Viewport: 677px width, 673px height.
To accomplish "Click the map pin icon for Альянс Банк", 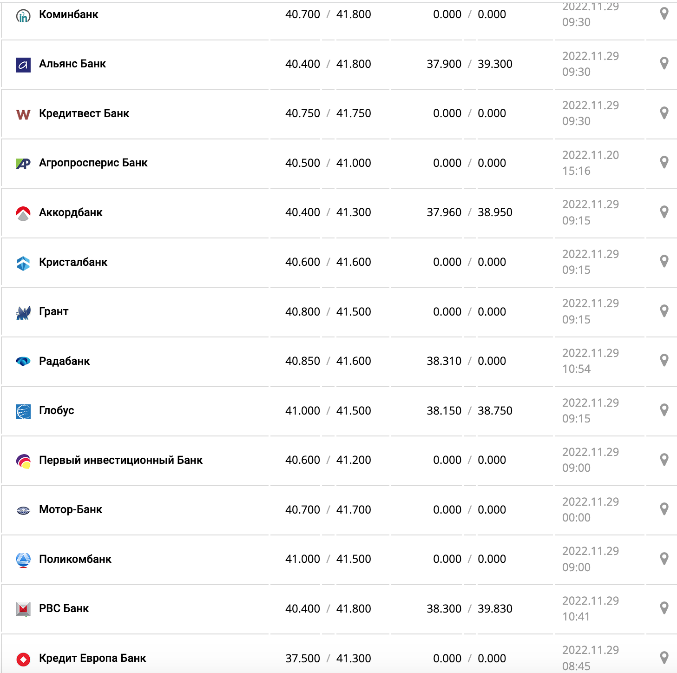I will [x=664, y=63].
